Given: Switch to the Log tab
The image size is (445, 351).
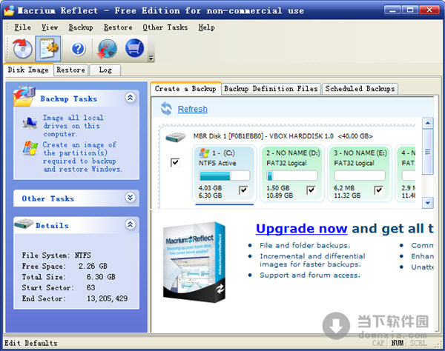Looking at the screenshot, I should click(105, 70).
